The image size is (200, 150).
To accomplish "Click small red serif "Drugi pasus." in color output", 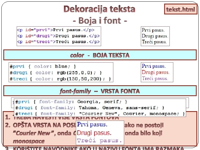I will click(x=156, y=72).
